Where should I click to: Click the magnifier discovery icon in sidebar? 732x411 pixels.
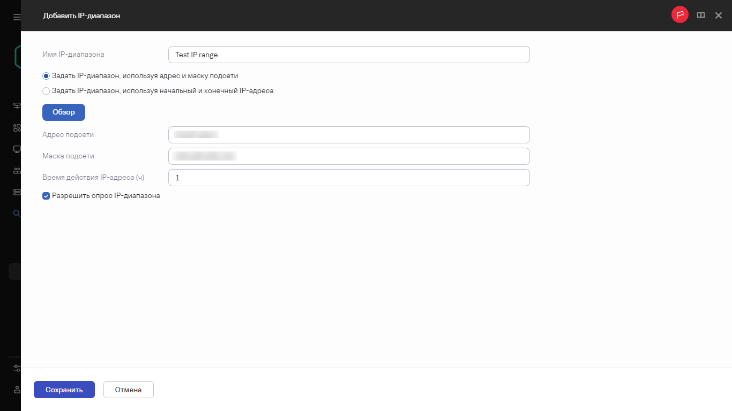coord(17,214)
